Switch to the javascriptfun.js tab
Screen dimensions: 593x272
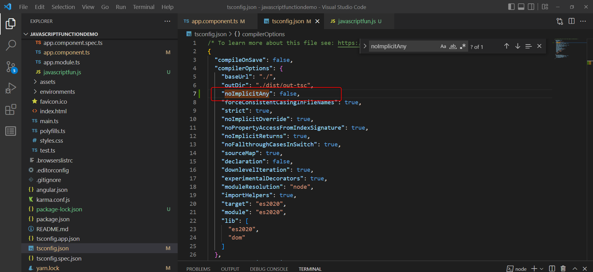click(x=356, y=21)
